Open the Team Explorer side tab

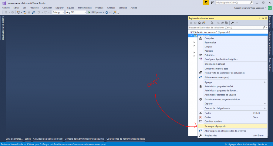click(270, 65)
